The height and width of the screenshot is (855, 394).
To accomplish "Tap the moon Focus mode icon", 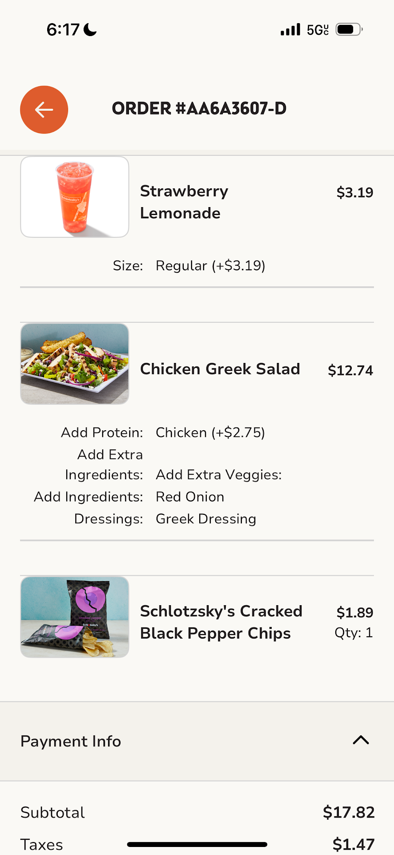I will click(x=90, y=30).
